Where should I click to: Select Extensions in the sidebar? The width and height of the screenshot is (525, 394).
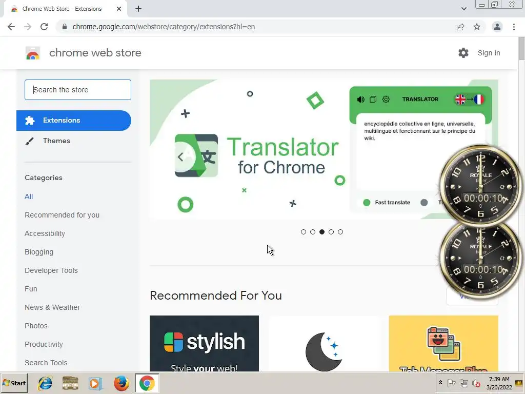point(74,121)
